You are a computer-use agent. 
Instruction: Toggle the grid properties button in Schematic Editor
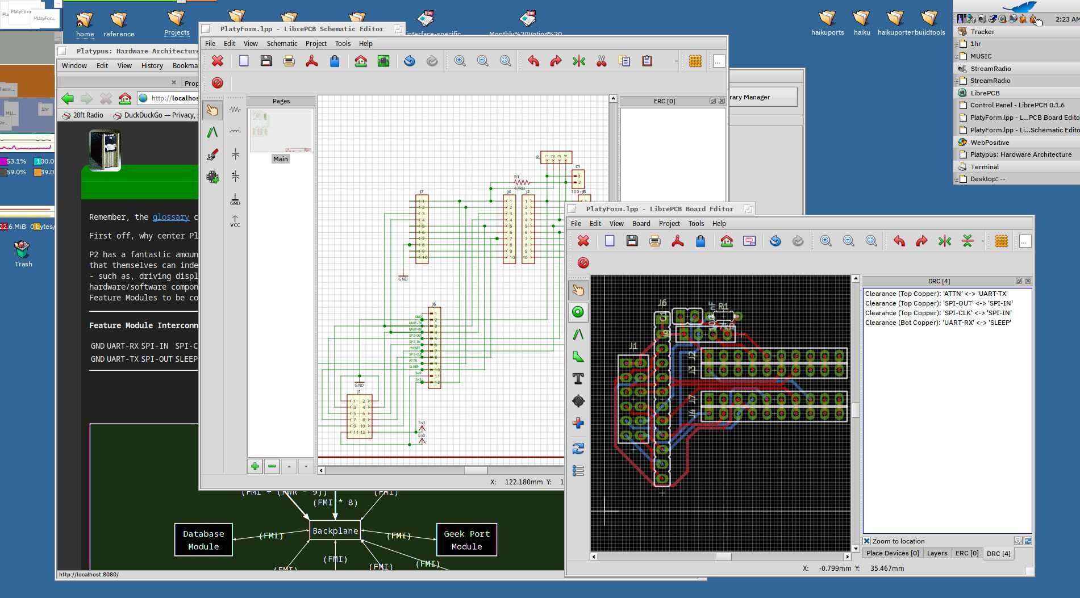695,61
